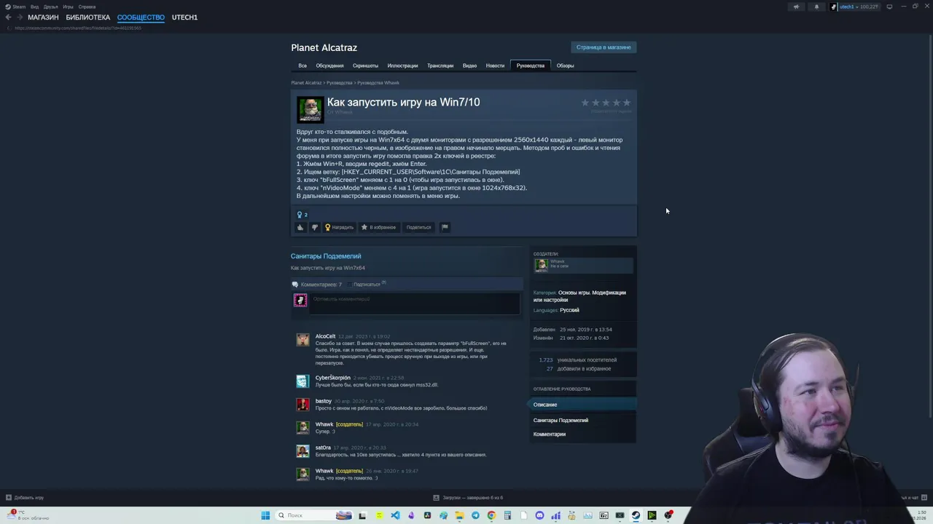Image resolution: width=933 pixels, height=524 pixels.
Task: Open CyberSkorpión's avatar
Action: (302, 381)
